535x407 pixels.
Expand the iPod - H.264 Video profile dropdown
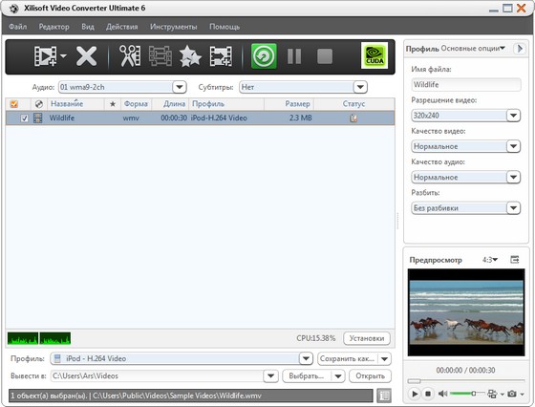pos(306,358)
